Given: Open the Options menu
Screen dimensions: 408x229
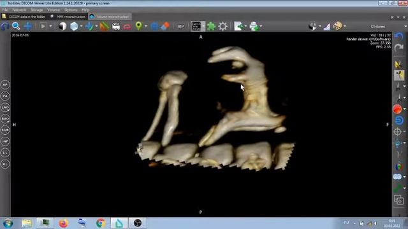Looking at the screenshot, I should pos(71,10).
